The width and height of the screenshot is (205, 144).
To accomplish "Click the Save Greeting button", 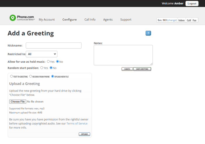I will pyautogui.click(x=142, y=69).
